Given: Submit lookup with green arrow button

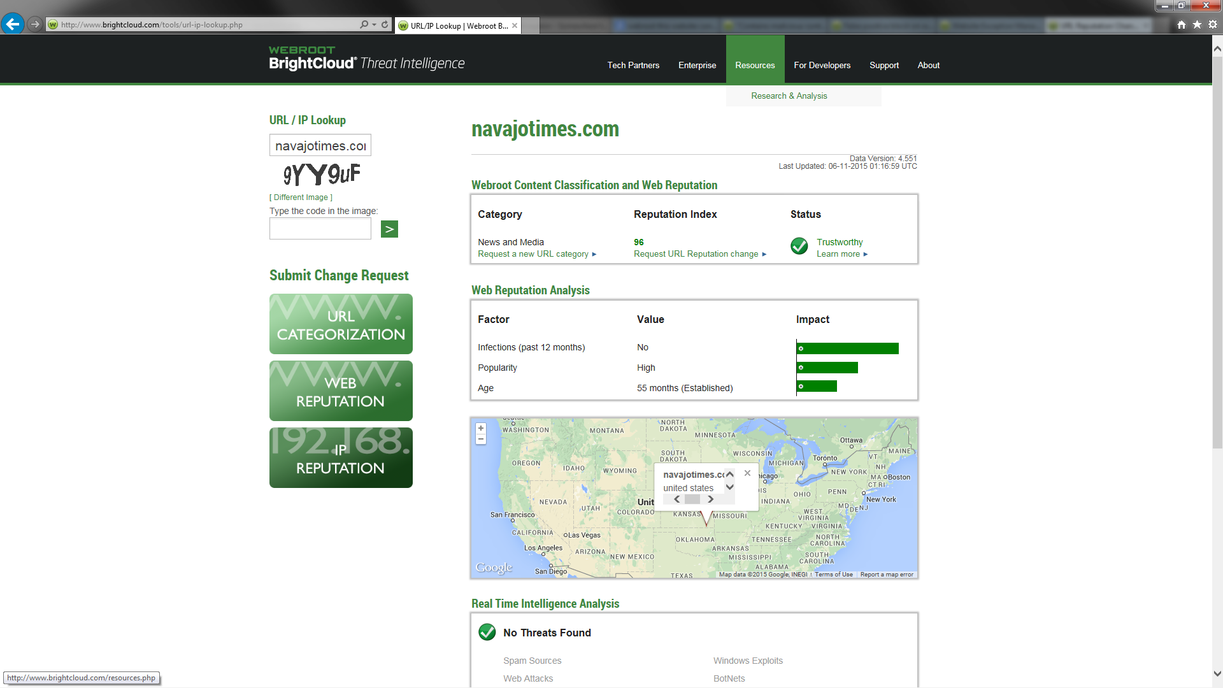Looking at the screenshot, I should (x=389, y=229).
